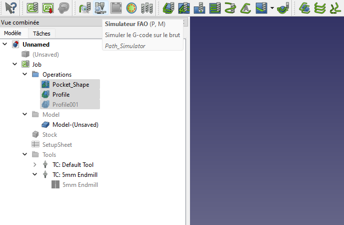
Task: Collapse the Tools folder
Action: point(25,154)
